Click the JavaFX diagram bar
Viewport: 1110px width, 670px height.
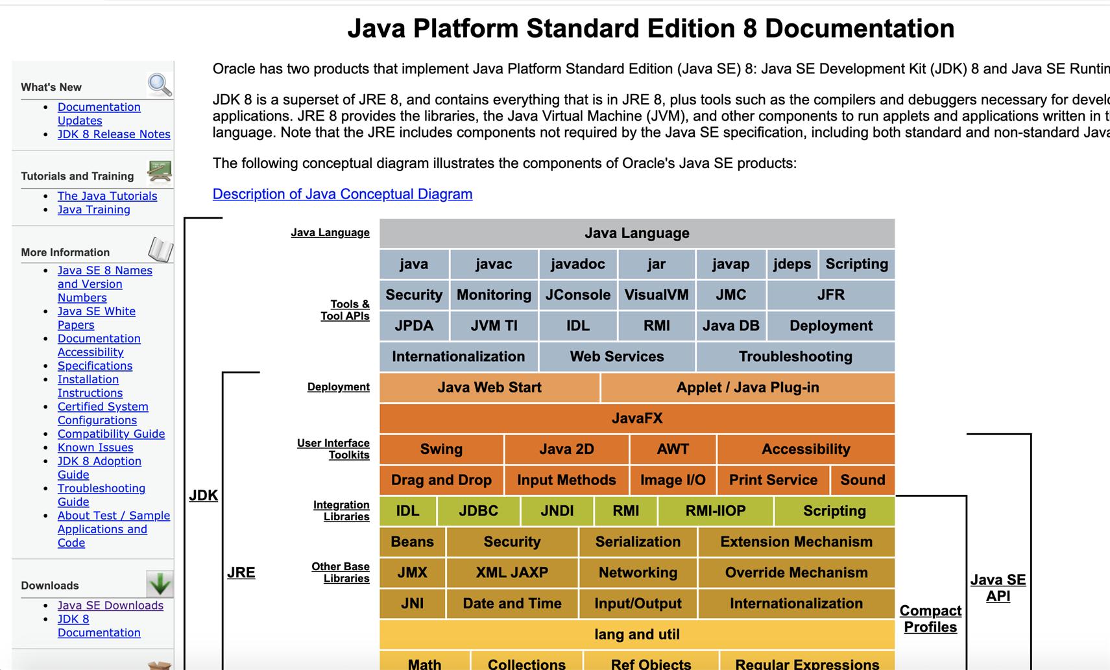point(637,418)
